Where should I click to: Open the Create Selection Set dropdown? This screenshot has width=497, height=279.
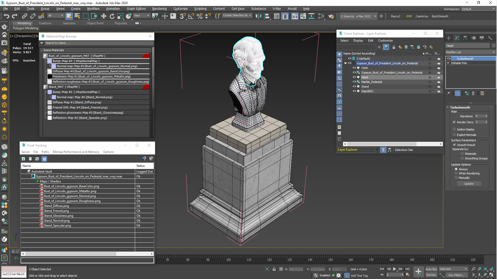click(x=237, y=16)
